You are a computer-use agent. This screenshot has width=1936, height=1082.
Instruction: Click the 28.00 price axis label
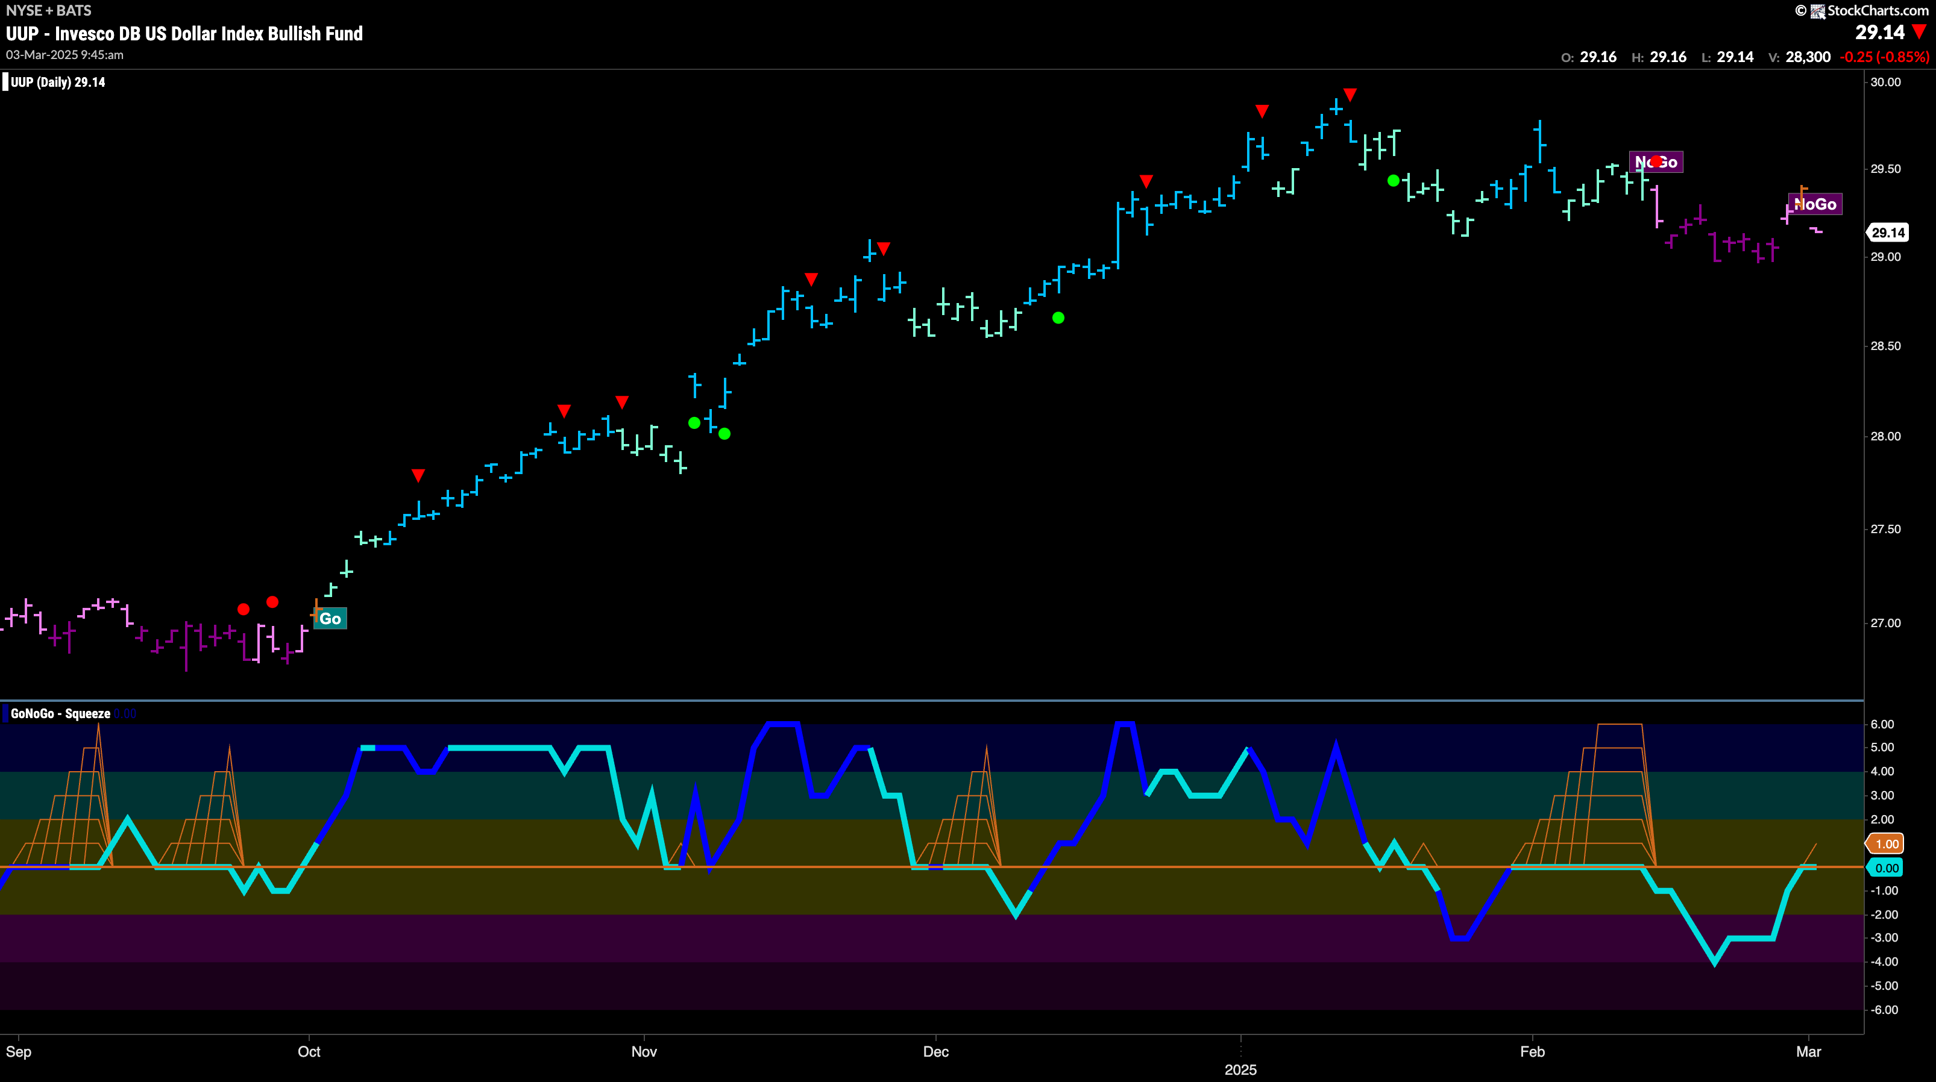(x=1885, y=436)
